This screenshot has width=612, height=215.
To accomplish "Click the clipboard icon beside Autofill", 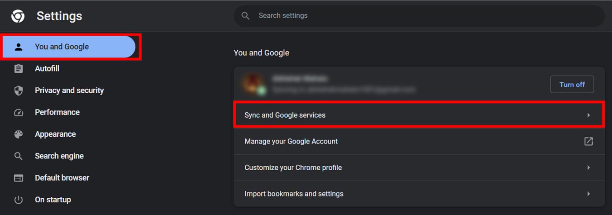I will (x=19, y=69).
